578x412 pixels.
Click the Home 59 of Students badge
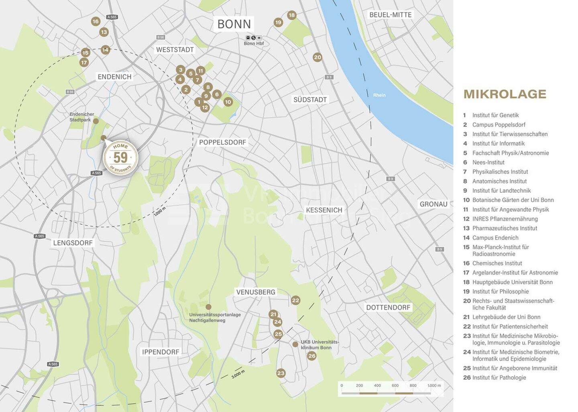pos(120,157)
